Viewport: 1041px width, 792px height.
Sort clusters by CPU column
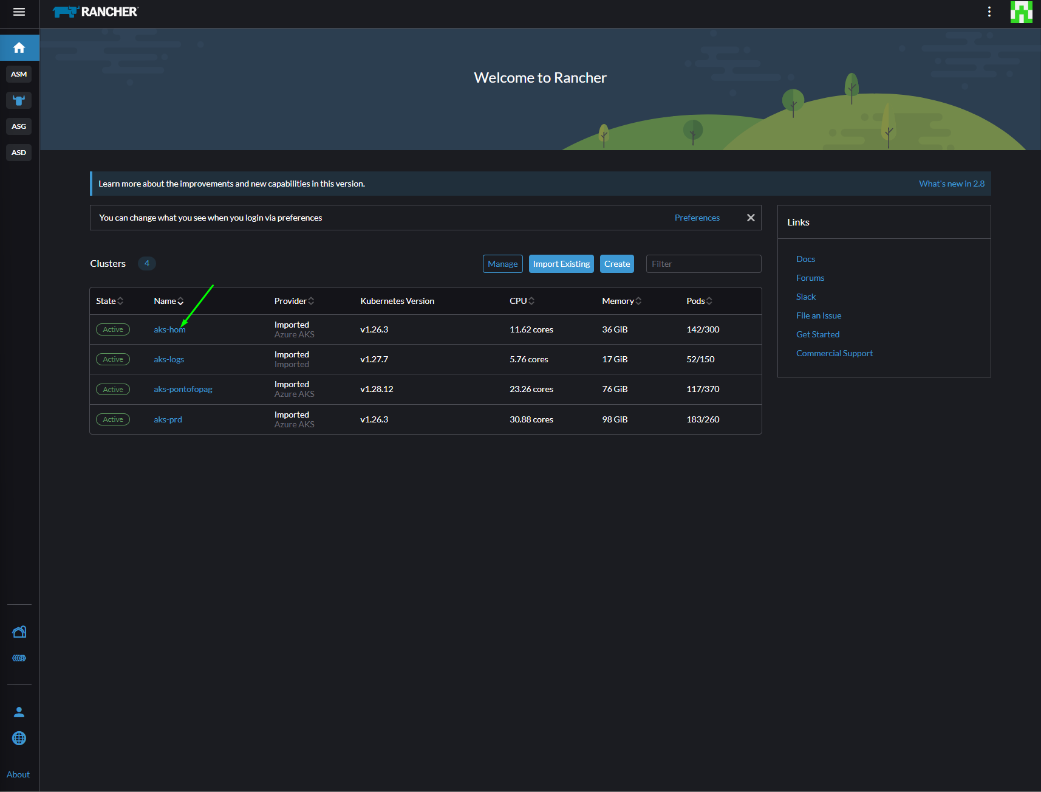point(522,301)
